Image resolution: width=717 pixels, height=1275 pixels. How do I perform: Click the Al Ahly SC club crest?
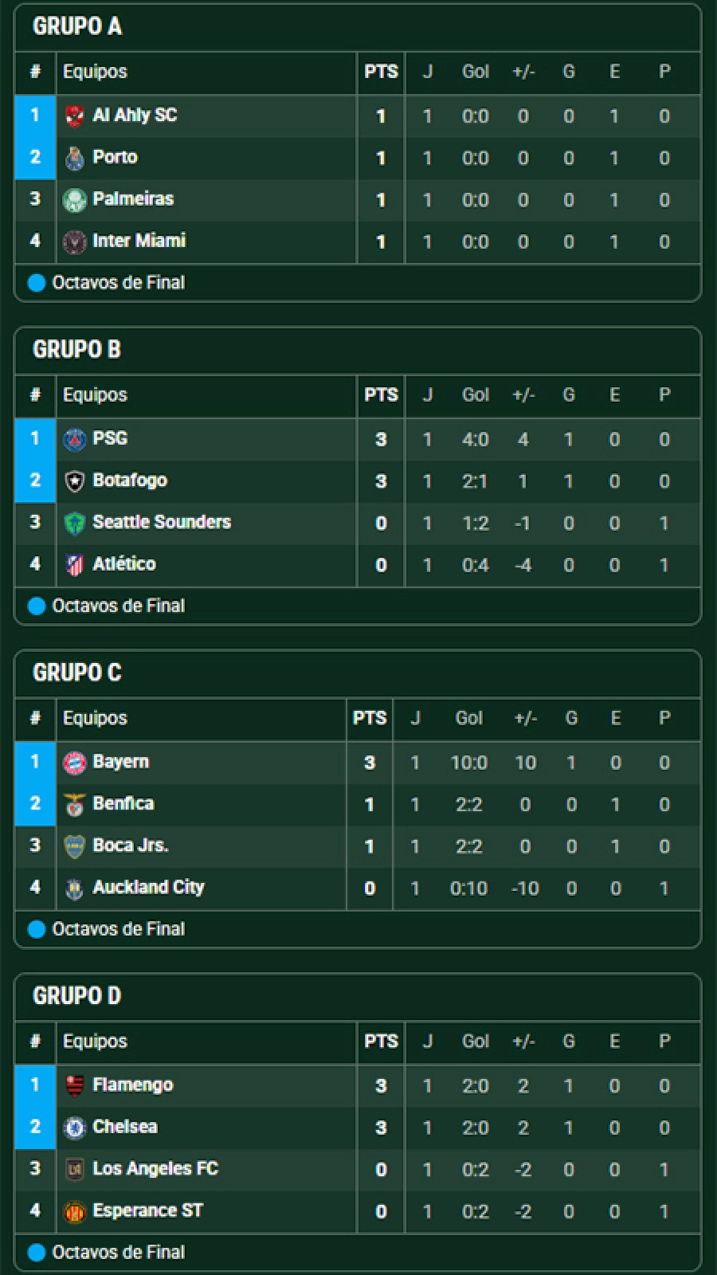75,116
